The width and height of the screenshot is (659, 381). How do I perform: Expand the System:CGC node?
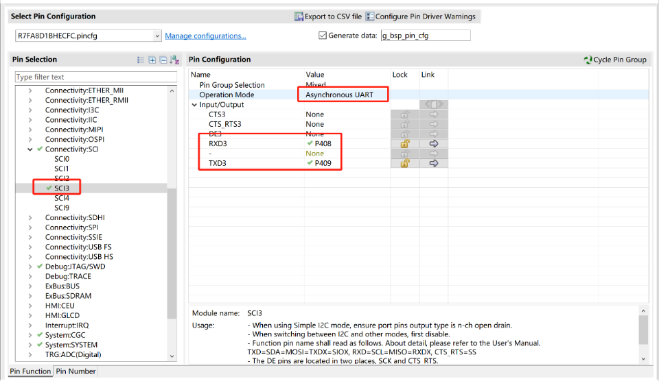[30, 335]
